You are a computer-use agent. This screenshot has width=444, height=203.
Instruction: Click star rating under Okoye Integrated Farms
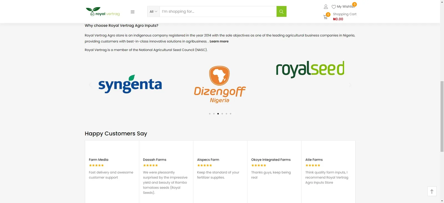(x=259, y=165)
